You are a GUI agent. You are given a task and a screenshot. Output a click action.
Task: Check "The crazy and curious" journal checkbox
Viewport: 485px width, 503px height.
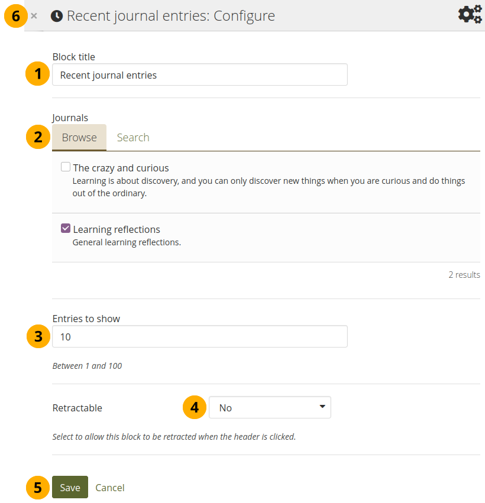pyautogui.click(x=66, y=167)
